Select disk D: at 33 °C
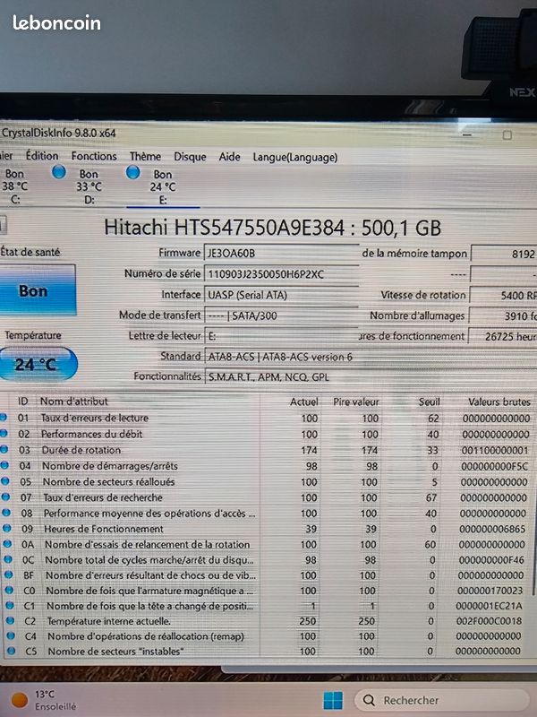Viewport: 537px width, 717px height. click(x=89, y=186)
